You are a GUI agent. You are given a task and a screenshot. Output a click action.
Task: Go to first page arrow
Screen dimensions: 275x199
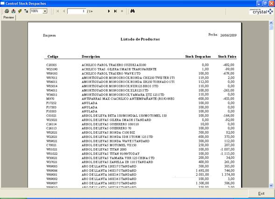click(57, 11)
